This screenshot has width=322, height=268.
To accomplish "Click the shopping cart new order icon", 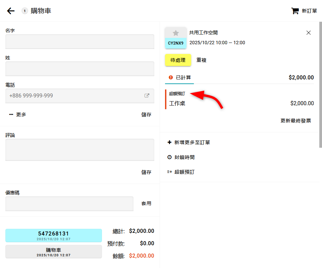I will pos(295,11).
